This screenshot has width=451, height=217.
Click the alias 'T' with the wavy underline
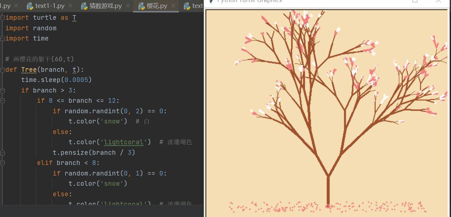coord(74,18)
